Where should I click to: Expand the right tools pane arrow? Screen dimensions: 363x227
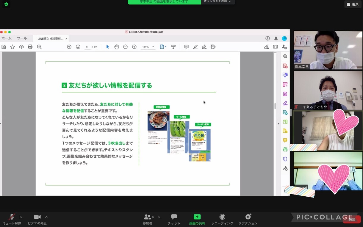point(278,123)
